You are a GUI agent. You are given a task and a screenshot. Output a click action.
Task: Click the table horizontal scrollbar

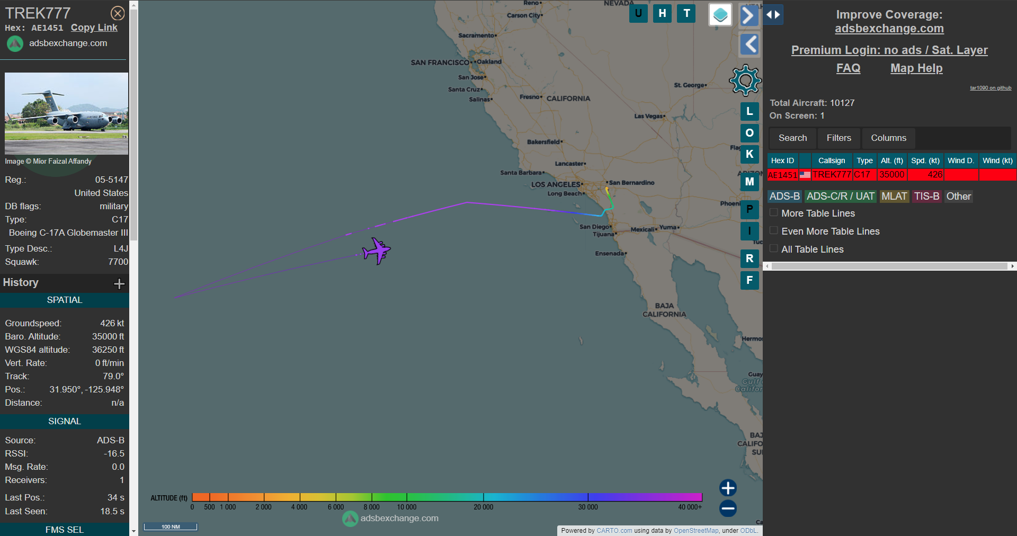click(889, 266)
